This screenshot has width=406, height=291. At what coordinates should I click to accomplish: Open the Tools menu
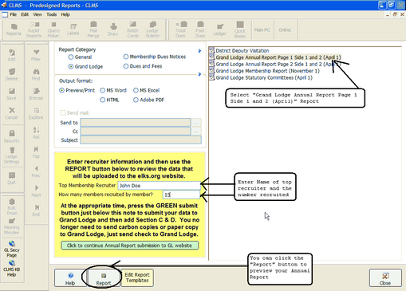click(x=52, y=14)
